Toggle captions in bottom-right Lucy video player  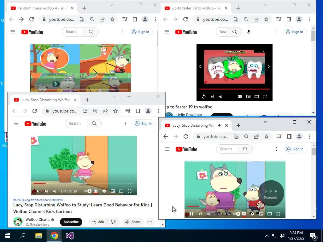[x=244, y=214]
